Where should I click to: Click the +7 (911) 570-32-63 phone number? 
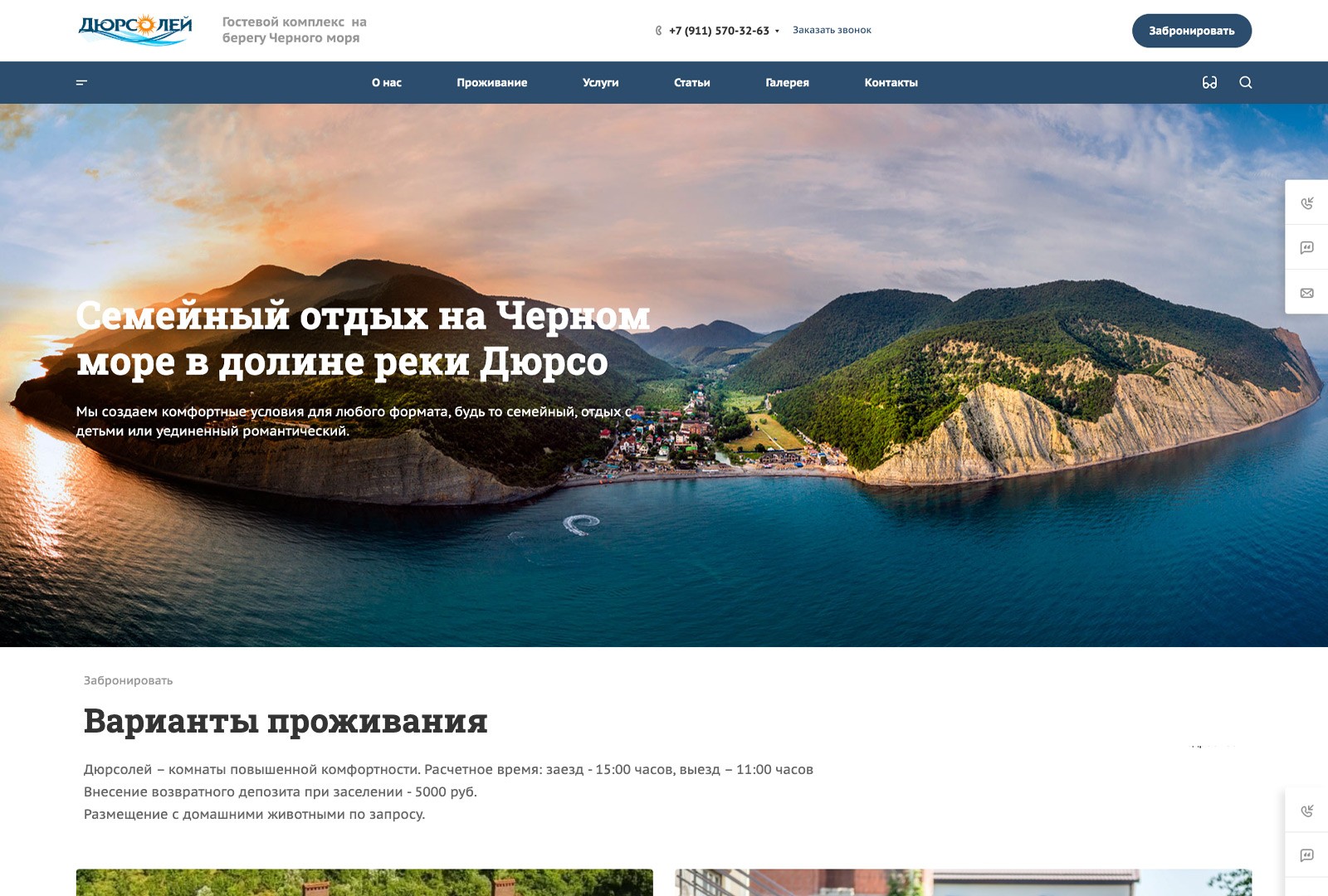point(719,31)
